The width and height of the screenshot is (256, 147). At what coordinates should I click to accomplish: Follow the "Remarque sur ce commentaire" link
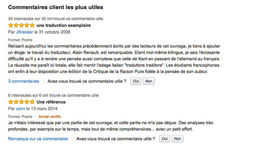[38, 139]
